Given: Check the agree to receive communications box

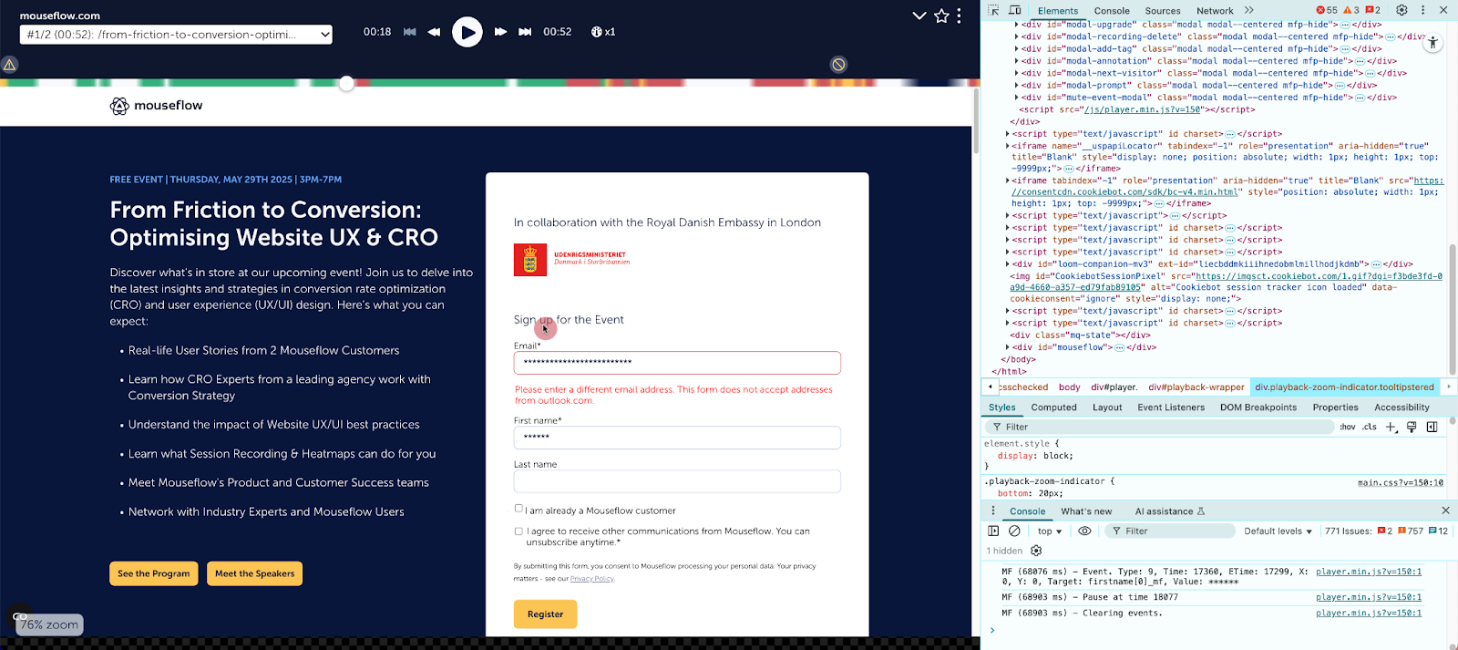Looking at the screenshot, I should pos(519,531).
